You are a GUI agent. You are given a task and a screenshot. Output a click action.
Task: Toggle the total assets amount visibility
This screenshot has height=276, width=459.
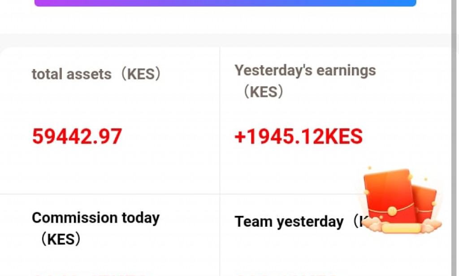click(x=77, y=136)
